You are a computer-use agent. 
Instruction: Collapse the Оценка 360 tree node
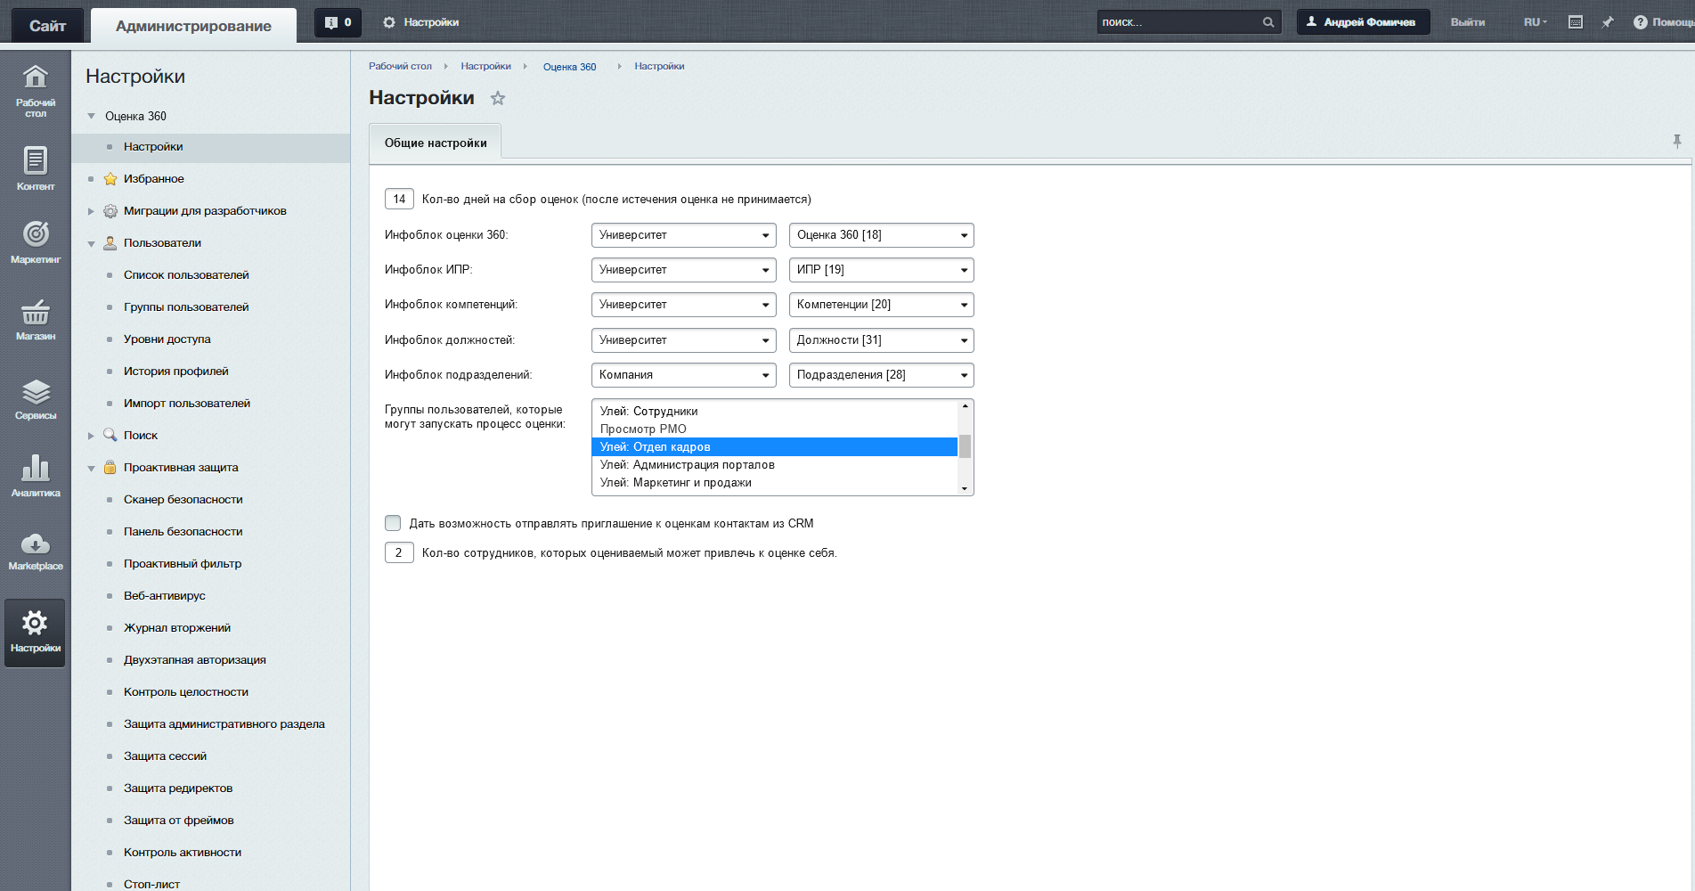[x=91, y=117]
